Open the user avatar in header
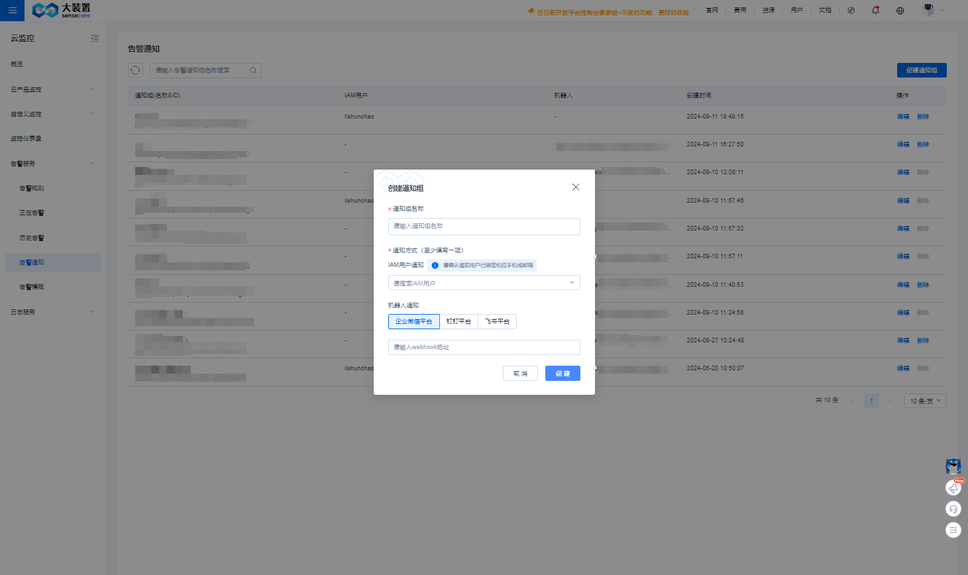The height and width of the screenshot is (575, 968). point(929,10)
